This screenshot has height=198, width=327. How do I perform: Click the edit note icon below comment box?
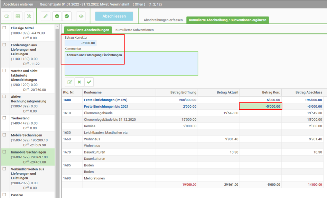click(70, 82)
